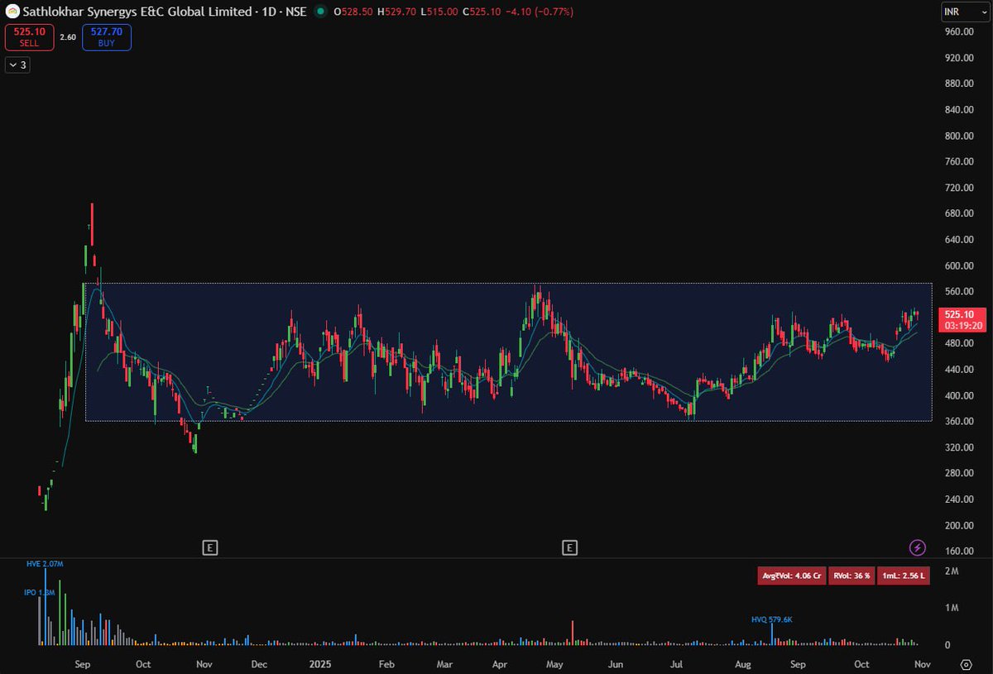Select the 1D timeframe in the chart title
The height and width of the screenshot is (674, 993).
pos(269,12)
